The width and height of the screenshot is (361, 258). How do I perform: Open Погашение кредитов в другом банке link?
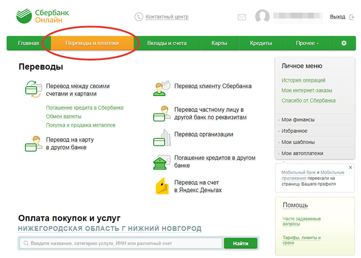[215, 162]
